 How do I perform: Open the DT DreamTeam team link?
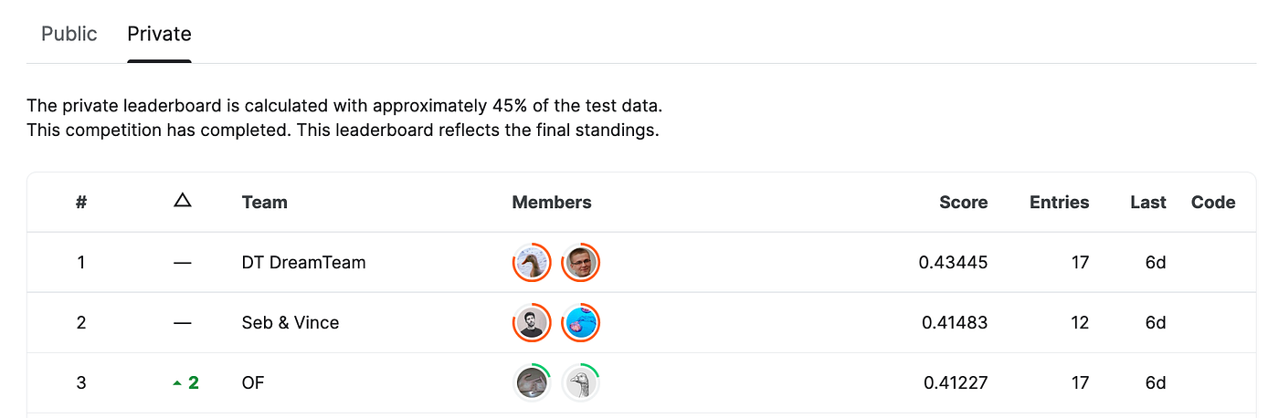(303, 263)
